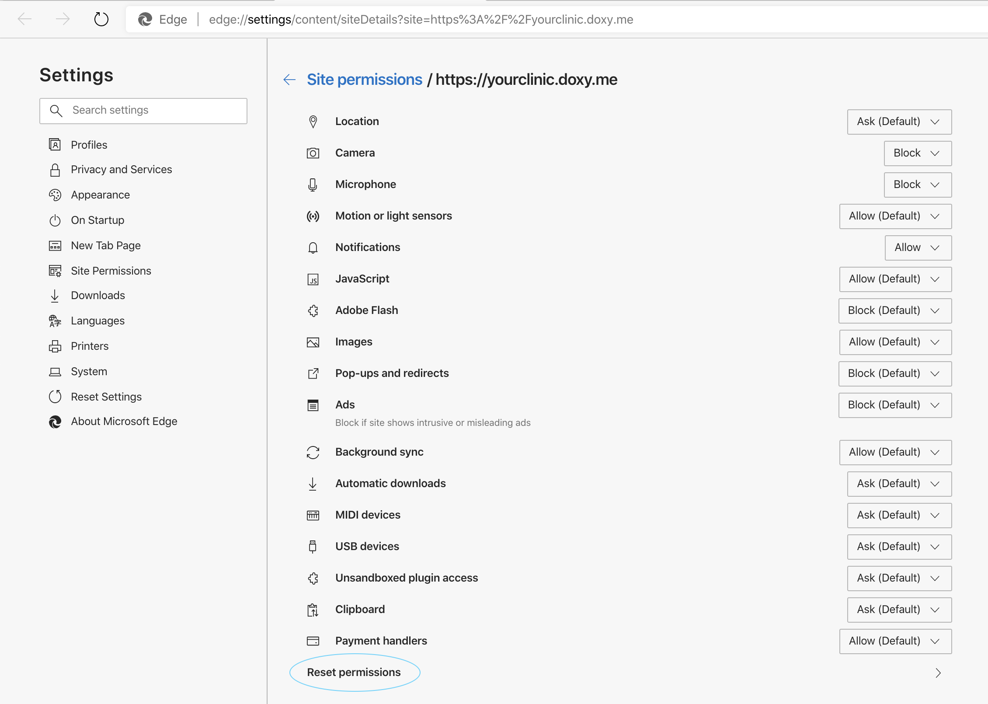This screenshot has height=704, width=988.
Task: Click the Search settings input field
Action: (153, 110)
